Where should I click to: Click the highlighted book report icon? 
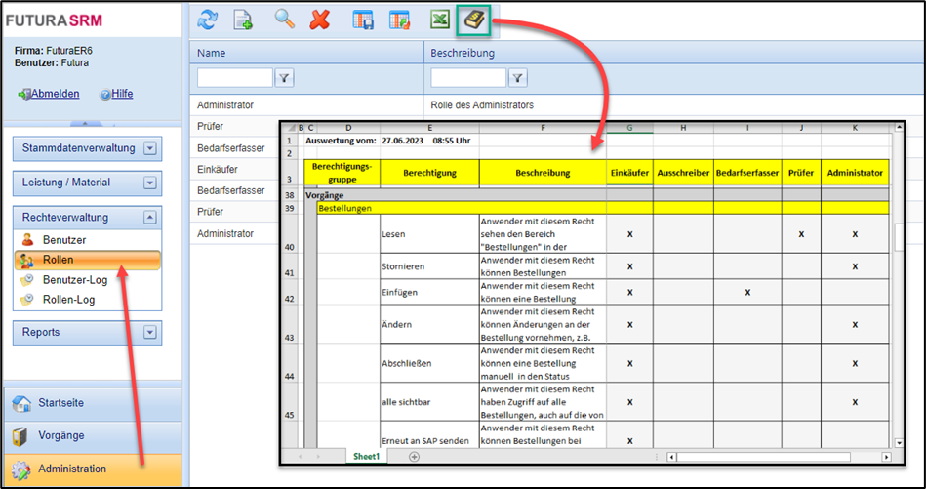click(x=477, y=20)
